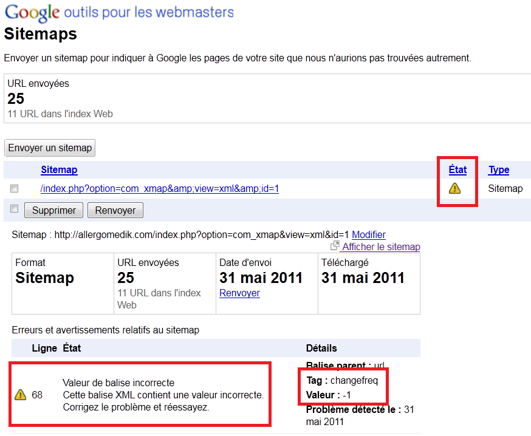The height and width of the screenshot is (436, 531).
Task: Click the Renvoyer link under Date d'envoi
Action: pos(239,293)
